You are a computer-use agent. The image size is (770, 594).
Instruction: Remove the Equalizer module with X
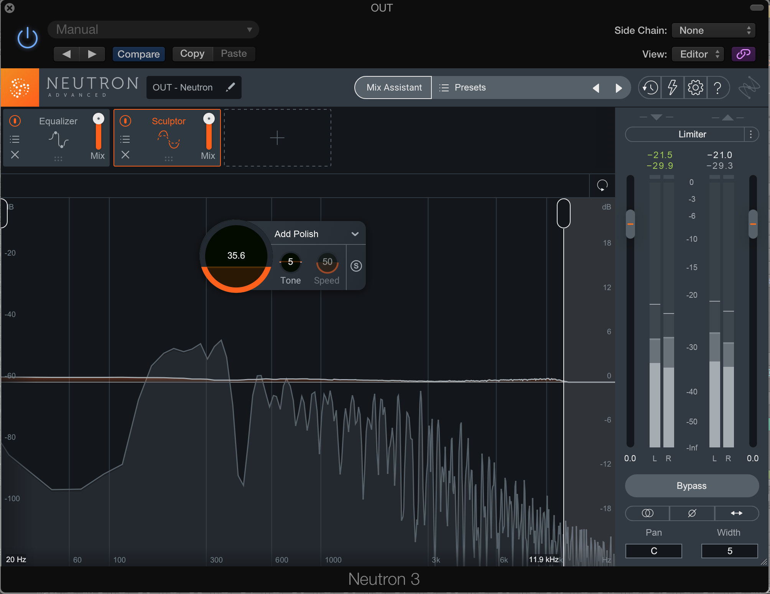(15, 155)
